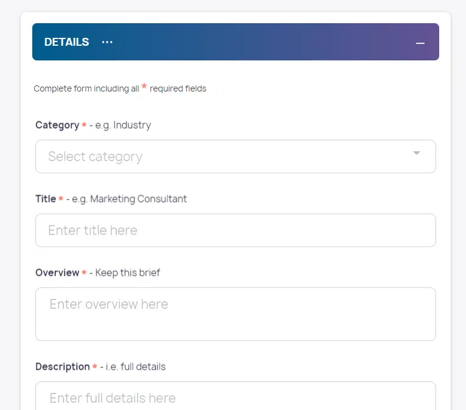Image resolution: width=466 pixels, height=410 pixels.
Task: Click the red asterisk beside Description
Action: point(95,367)
